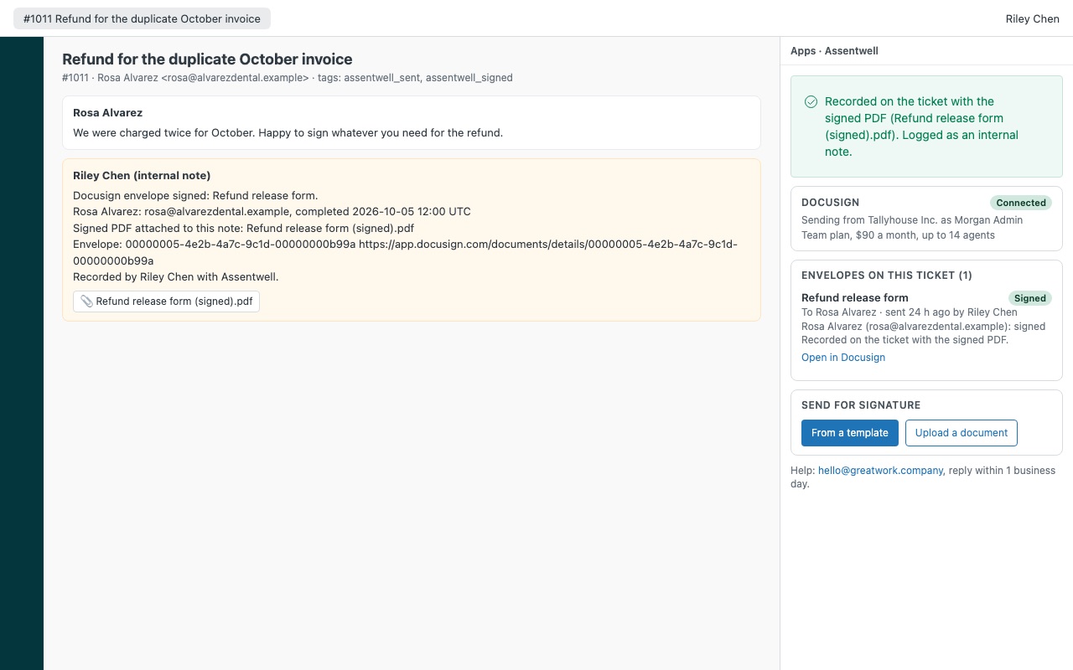Click the Apps · Assentwell panel header
Viewport: 1073px width, 670px height.
coord(834,51)
